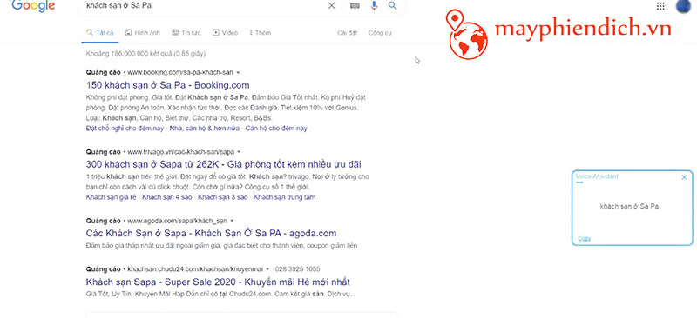Open '150 khách sạn ở Sa Pa - Booking.com' result
Screen dimensions: 697x318
tap(167, 85)
